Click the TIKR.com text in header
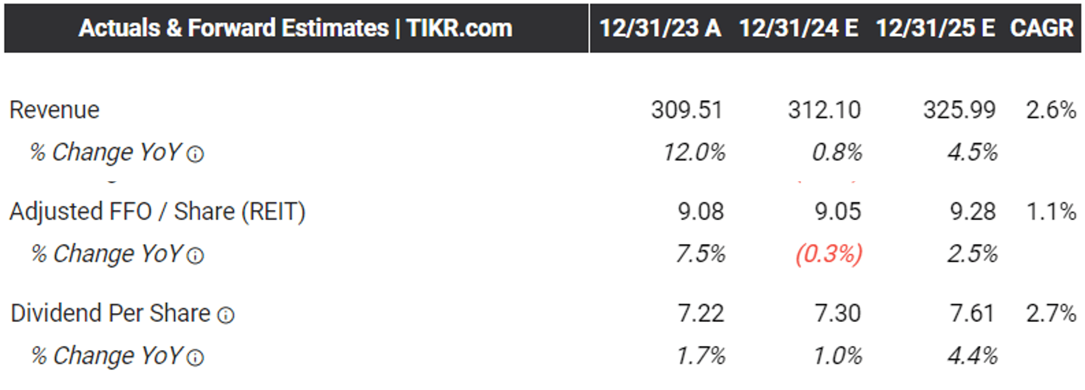The width and height of the screenshot is (1085, 390). [459, 28]
